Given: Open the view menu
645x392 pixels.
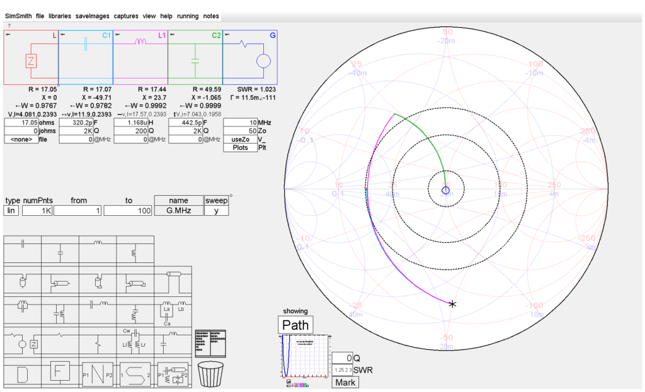Looking at the screenshot, I should [x=149, y=16].
